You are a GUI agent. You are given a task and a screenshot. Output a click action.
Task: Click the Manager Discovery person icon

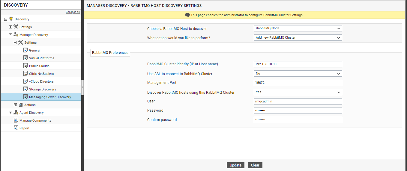pyautogui.click(x=16, y=34)
